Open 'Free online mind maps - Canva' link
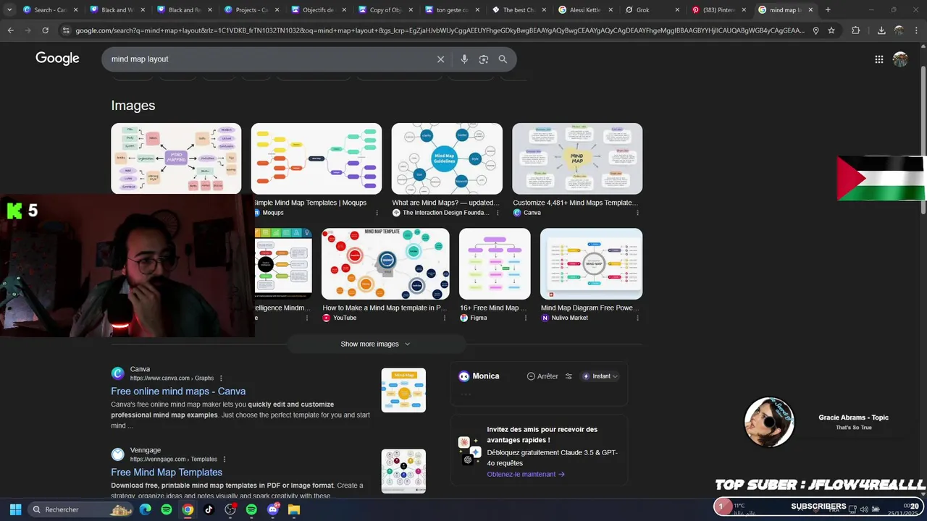 coord(178,391)
